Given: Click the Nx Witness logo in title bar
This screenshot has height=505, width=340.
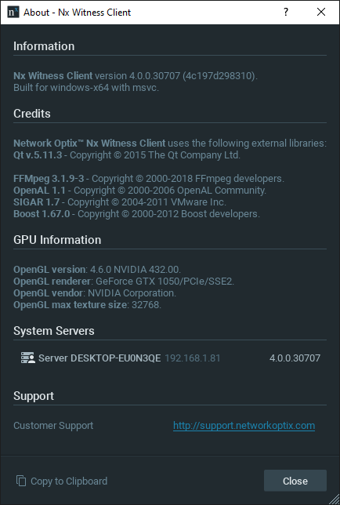Looking at the screenshot, I should 13,13.
